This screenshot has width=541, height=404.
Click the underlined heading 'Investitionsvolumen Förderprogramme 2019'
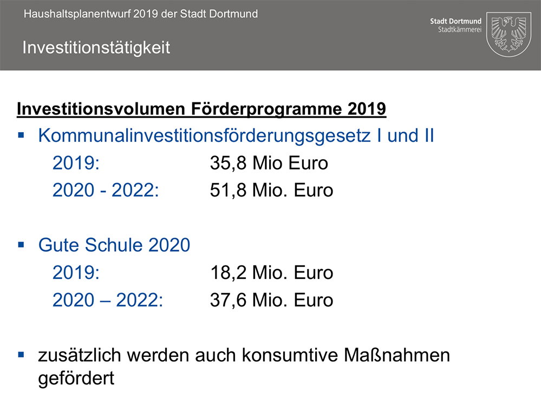coord(201,109)
